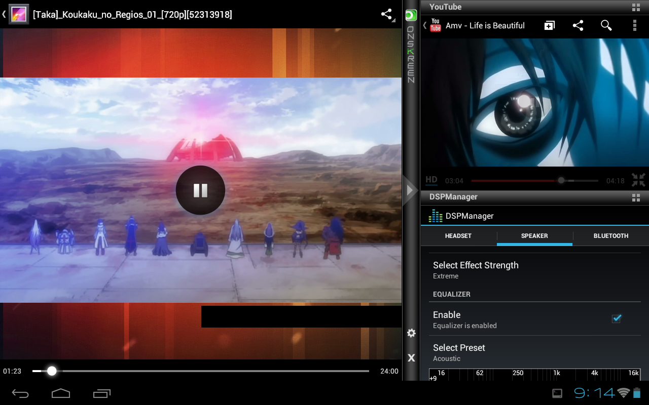Open the YouTube add-to-playlist icon
This screenshot has width=649, height=405.
click(x=550, y=25)
